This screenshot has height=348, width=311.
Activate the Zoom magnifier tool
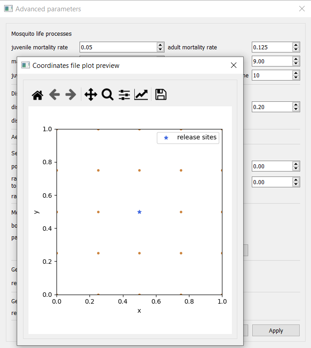[107, 95]
